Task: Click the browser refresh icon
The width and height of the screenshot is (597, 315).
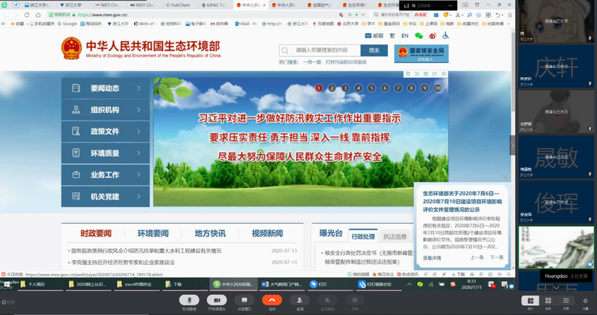Action: [27, 14]
